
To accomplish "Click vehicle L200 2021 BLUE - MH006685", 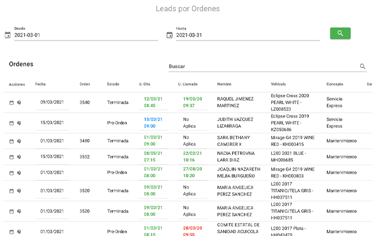I will tap(288, 157).
